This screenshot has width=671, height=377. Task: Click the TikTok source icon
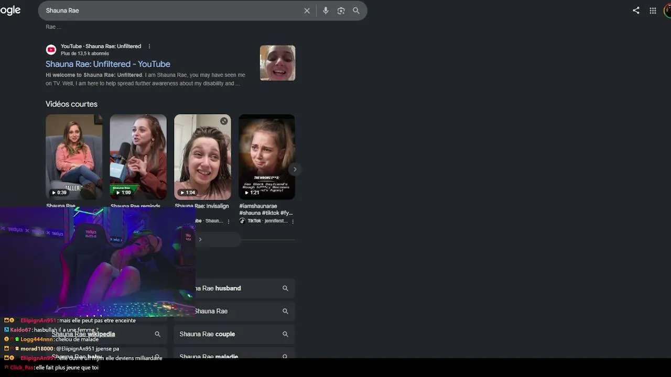coord(242,221)
